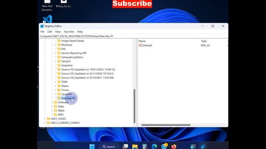Expand the WaaS key
This screenshot has height=149, width=266.
click(52, 111)
